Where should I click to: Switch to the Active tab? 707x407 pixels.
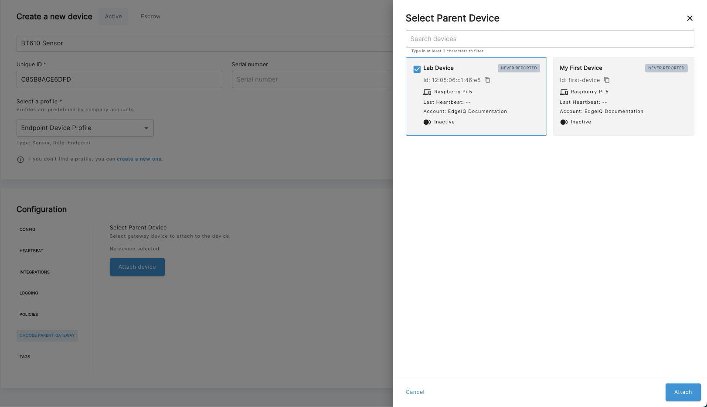pyautogui.click(x=113, y=17)
